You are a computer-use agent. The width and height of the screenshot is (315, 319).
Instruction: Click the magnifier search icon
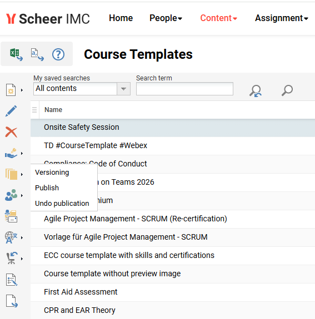coord(287,90)
